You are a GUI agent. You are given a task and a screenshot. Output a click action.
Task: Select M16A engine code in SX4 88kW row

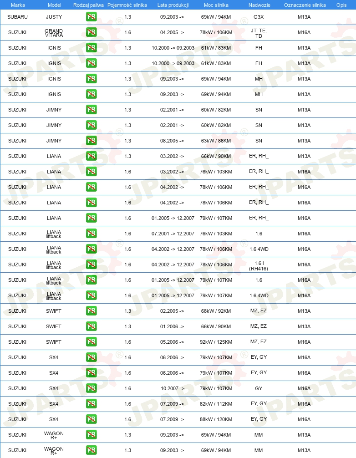point(304,419)
